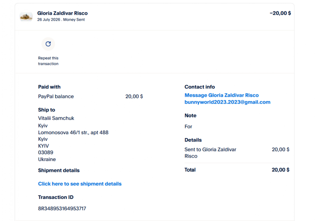Image resolution: width=319 pixels, height=221 pixels.
Task: Click the Repeat this transaction label
Action: click(48, 61)
